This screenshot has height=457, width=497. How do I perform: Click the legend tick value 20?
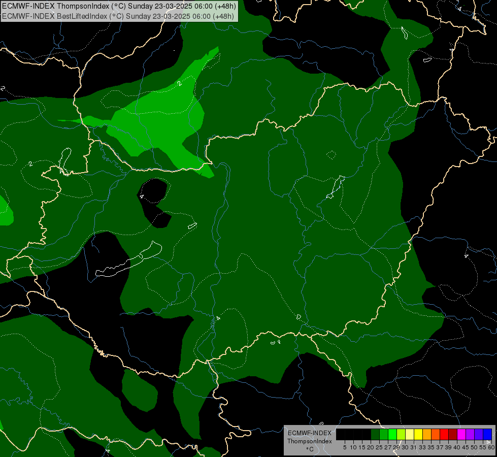(371, 447)
